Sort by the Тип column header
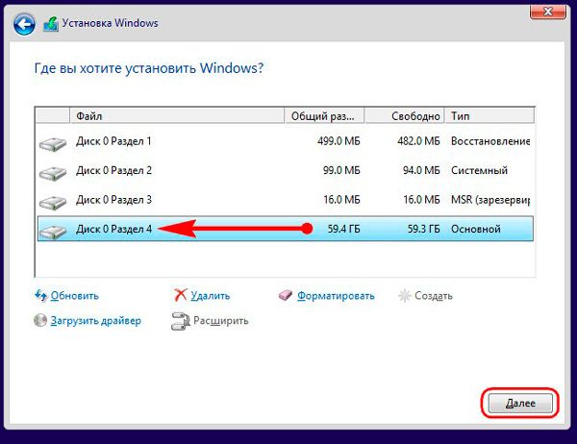Screen dimensions: 577x444 pos(489,116)
